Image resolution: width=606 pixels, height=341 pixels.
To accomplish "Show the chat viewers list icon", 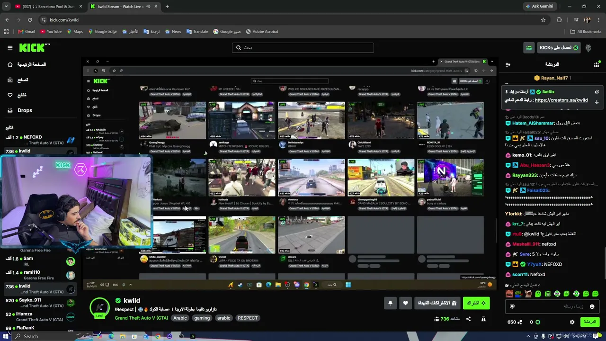I will [x=597, y=64].
